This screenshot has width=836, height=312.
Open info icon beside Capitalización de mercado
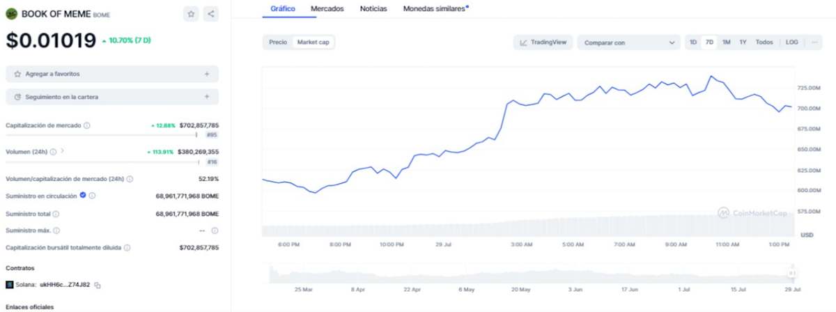87,125
